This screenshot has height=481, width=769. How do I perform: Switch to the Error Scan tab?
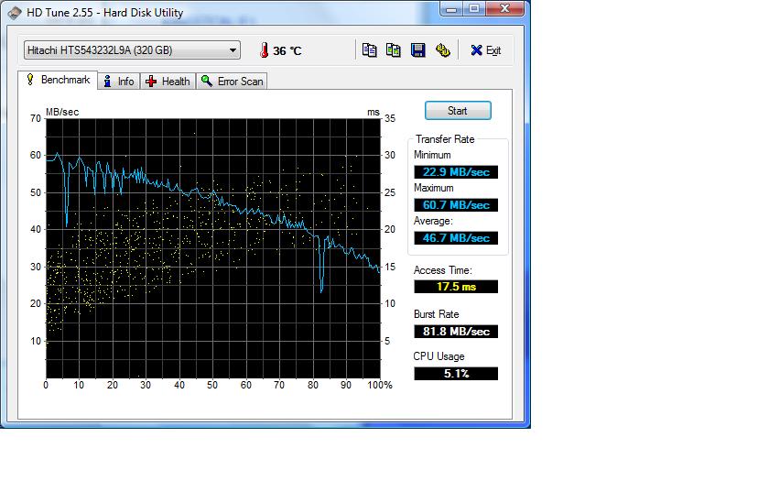(x=232, y=82)
